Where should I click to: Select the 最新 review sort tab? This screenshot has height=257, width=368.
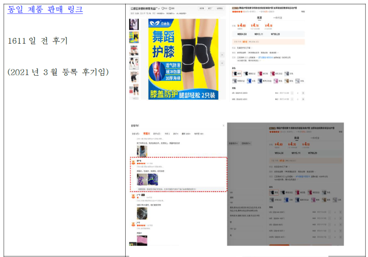186,134
